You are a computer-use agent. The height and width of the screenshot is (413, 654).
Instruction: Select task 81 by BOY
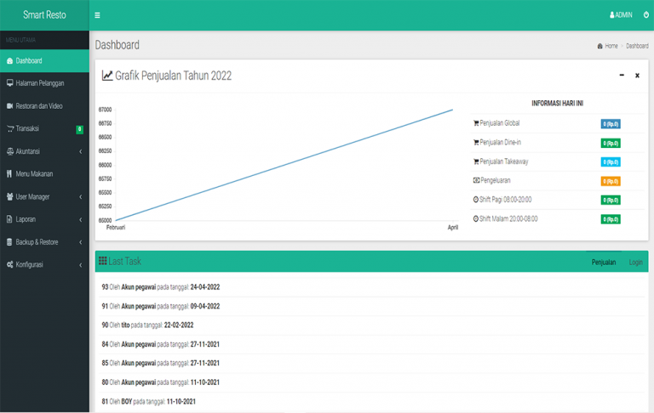coord(371,402)
